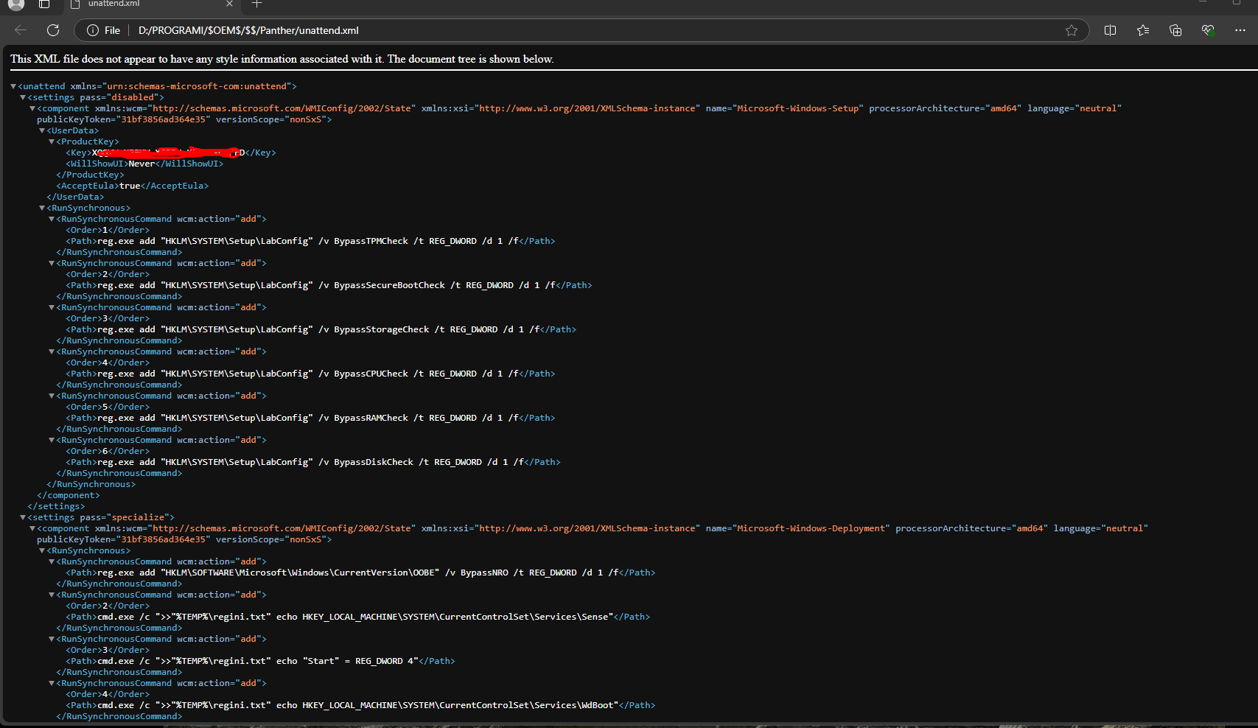Click the BypassStorageCheck reg.exe Path line
This screenshot has height=728, width=1258.
click(321, 329)
